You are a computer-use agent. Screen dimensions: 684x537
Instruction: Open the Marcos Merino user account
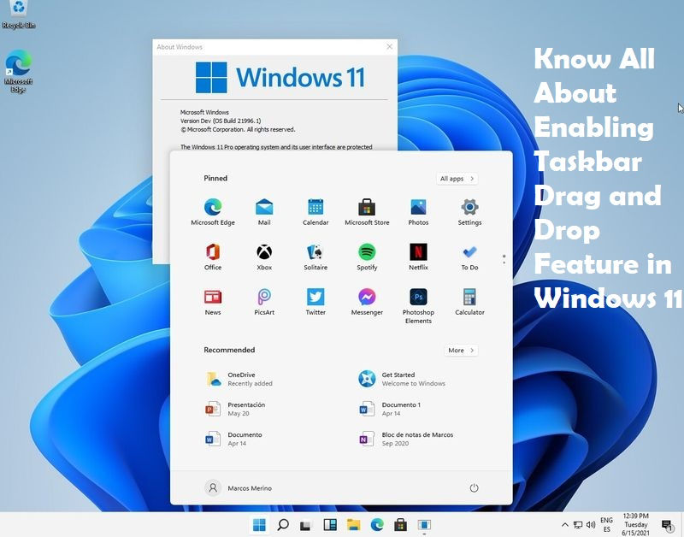click(x=239, y=488)
